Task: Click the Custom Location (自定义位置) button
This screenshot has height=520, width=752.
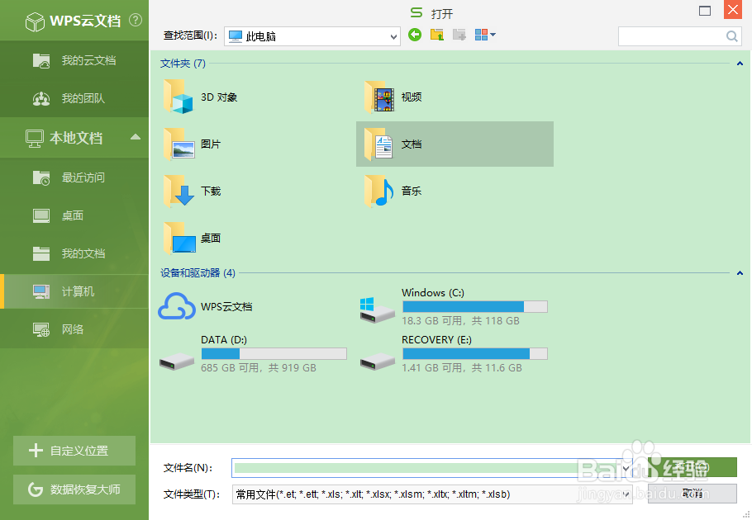Action: tap(74, 451)
